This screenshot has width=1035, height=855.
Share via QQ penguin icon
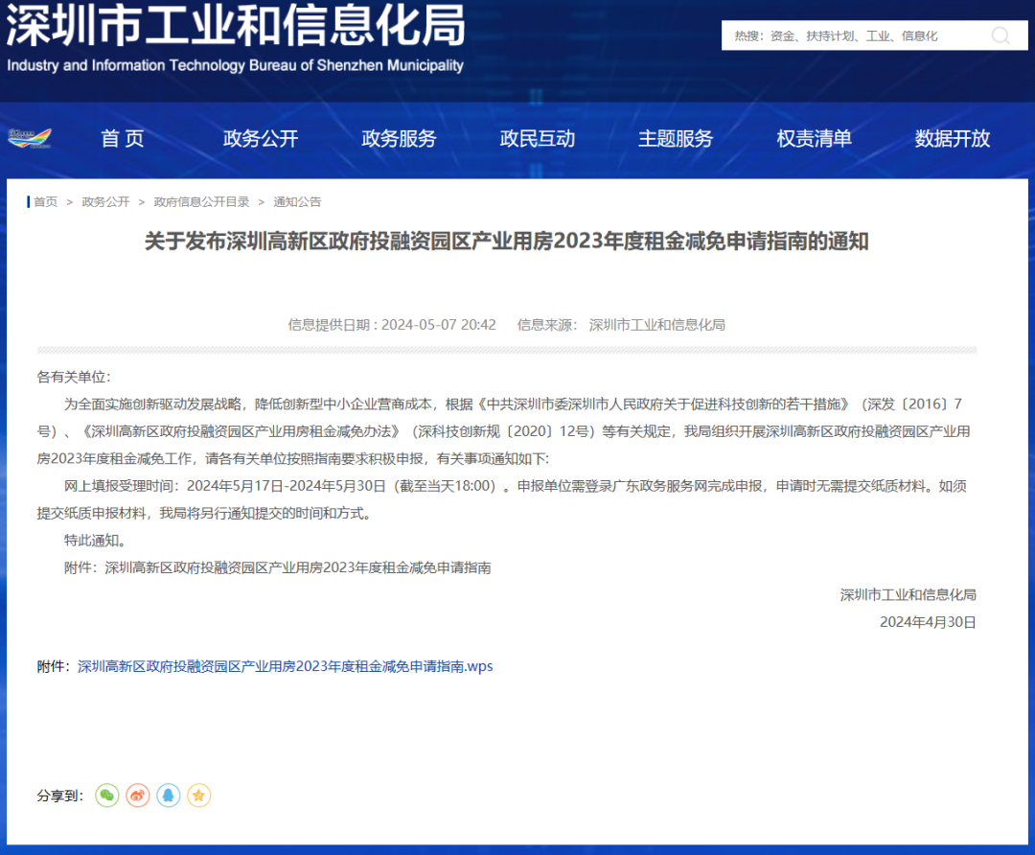coord(169,796)
